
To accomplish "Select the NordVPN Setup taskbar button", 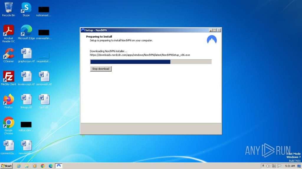I will point(58,166).
